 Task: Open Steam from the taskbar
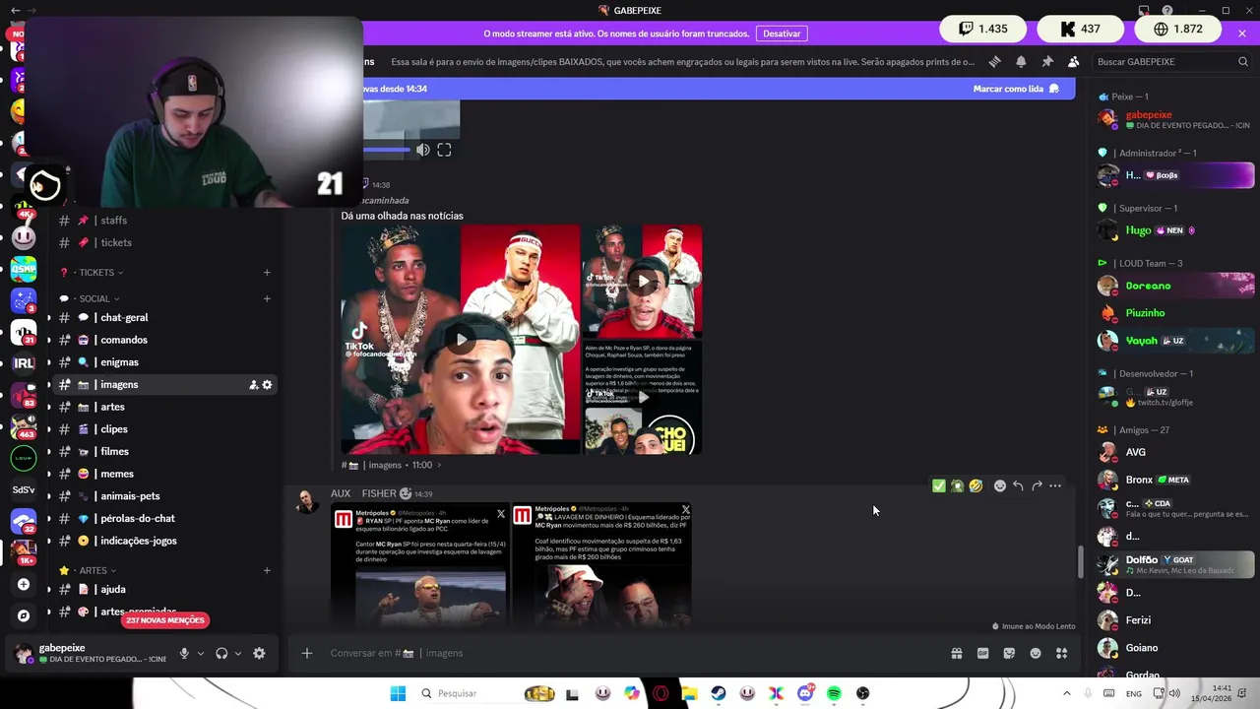[719, 693]
